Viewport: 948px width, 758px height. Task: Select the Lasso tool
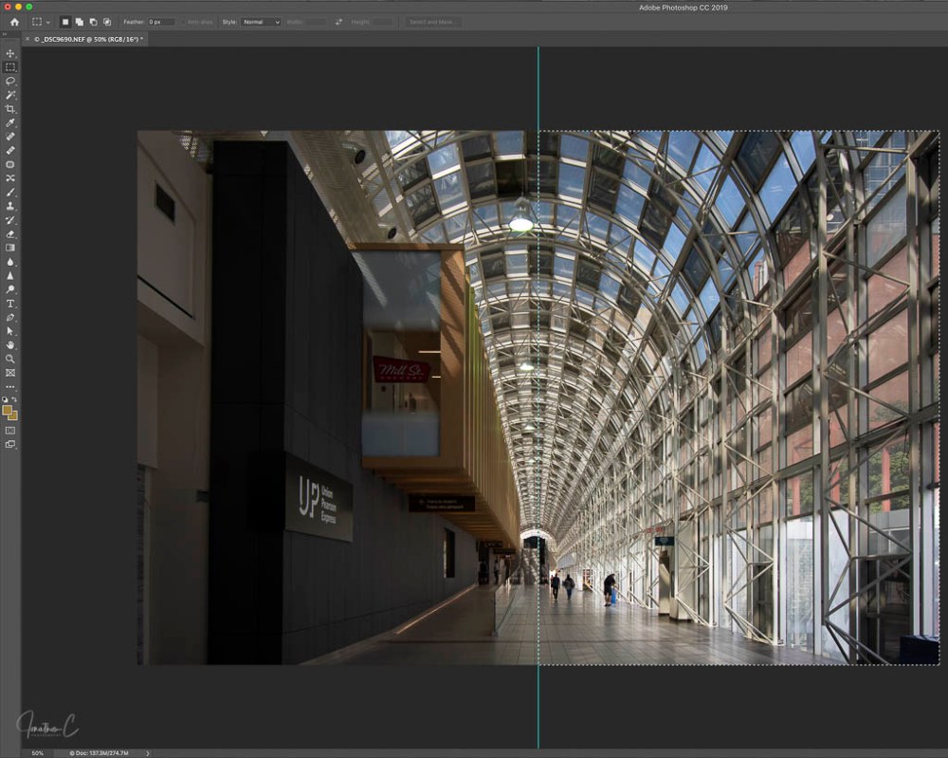[x=10, y=81]
